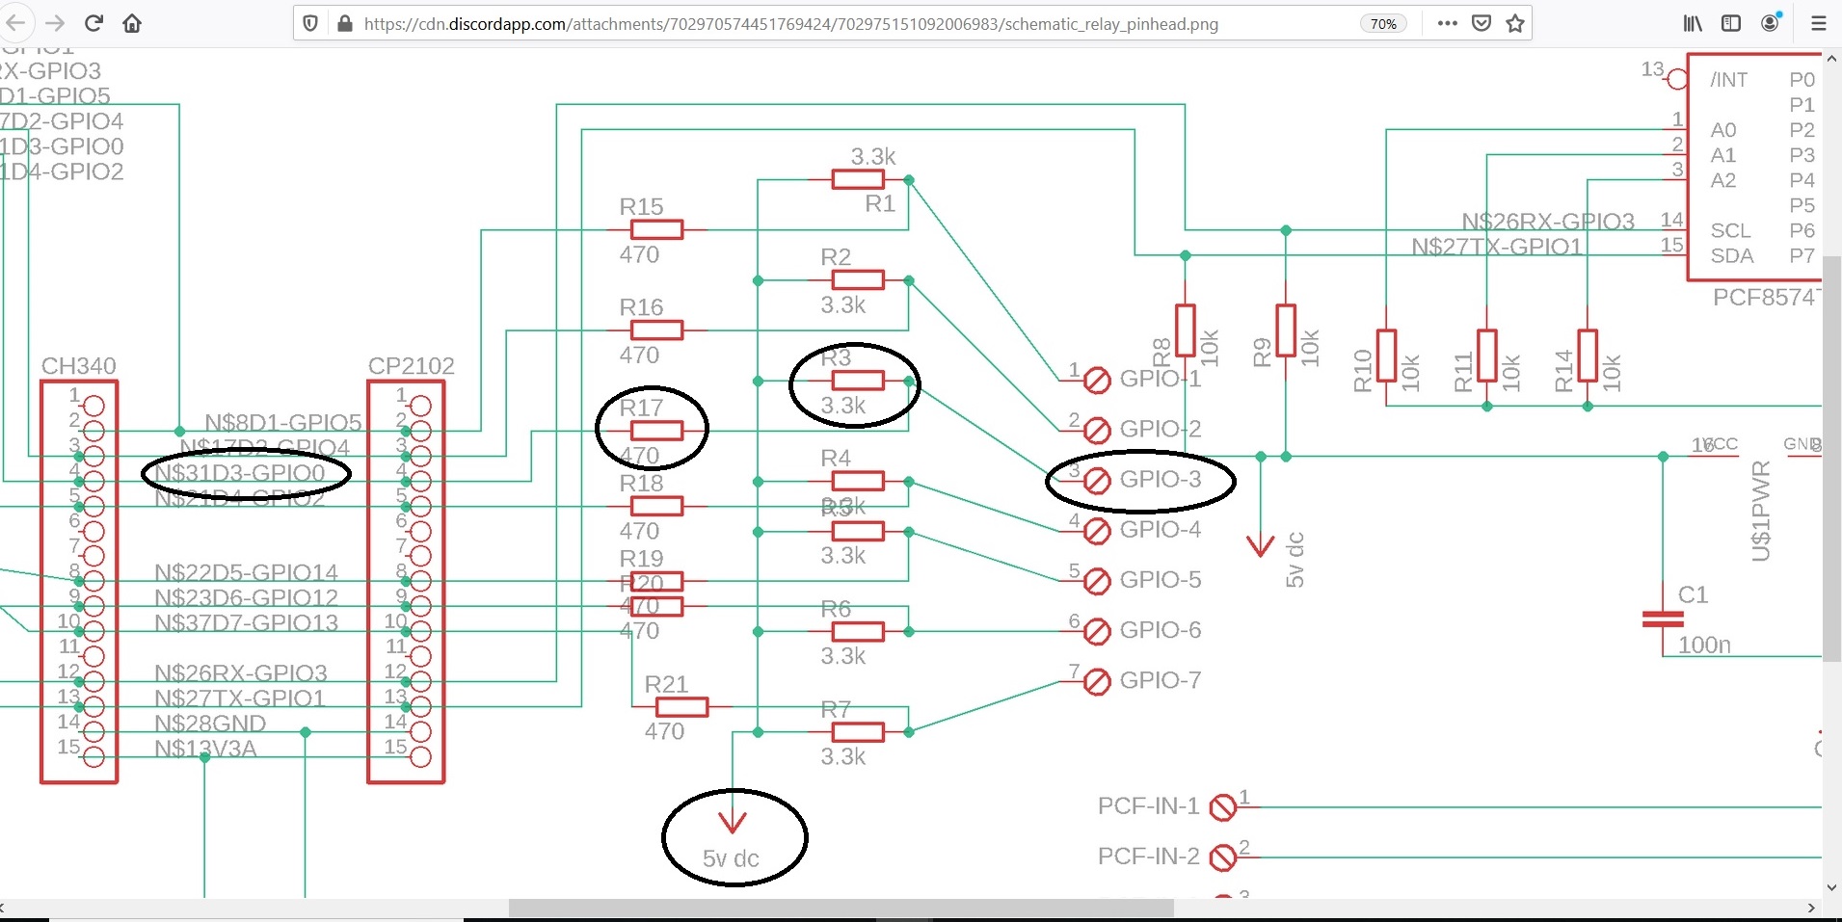Click the U$1PWR label
The image size is (1842, 922).
[1761, 511]
